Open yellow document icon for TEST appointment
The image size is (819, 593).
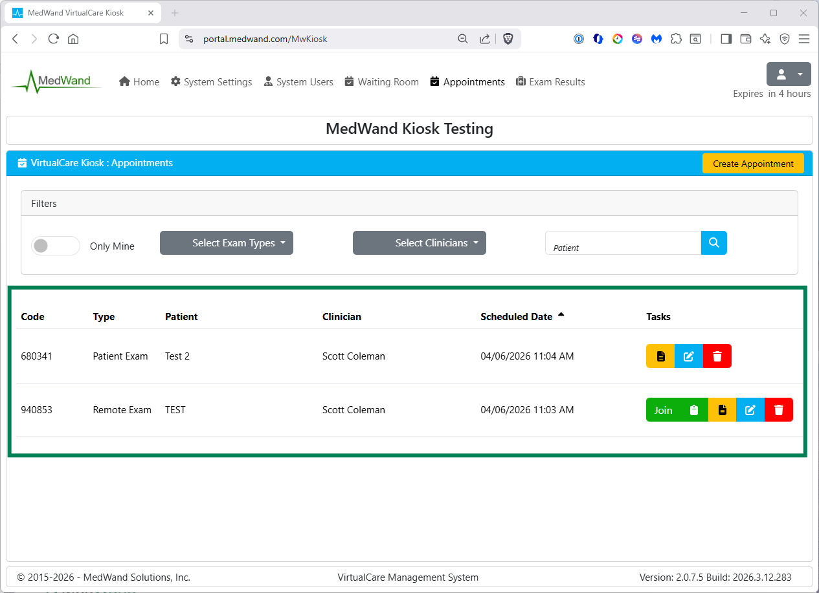coord(723,410)
